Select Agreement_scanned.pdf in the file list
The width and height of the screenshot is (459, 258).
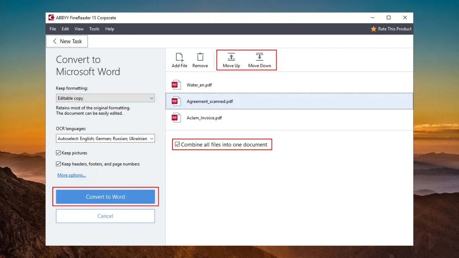click(x=210, y=101)
